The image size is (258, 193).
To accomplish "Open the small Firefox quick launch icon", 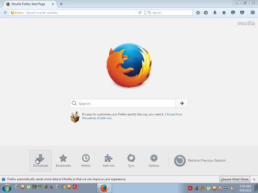I will tap(51, 187).
